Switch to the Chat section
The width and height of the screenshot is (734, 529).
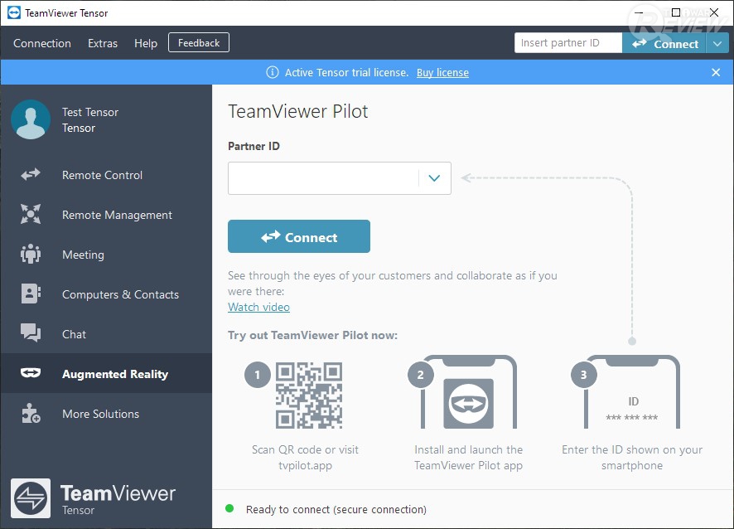106,334
